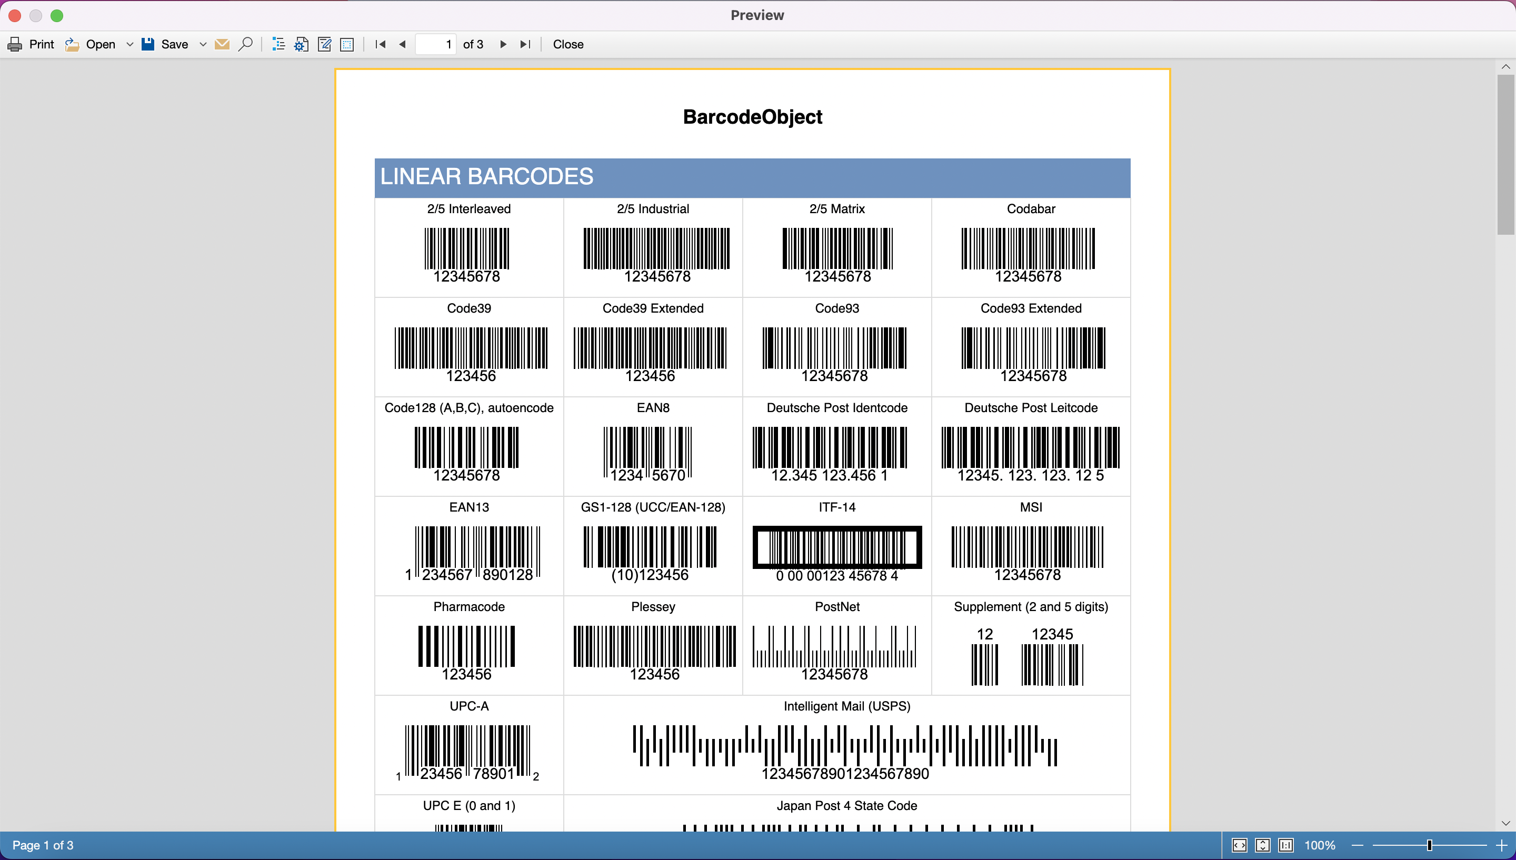The image size is (1516, 860).
Task: Go to next page
Action: point(503,44)
